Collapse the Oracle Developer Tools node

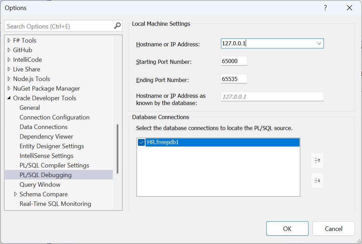click(10, 98)
